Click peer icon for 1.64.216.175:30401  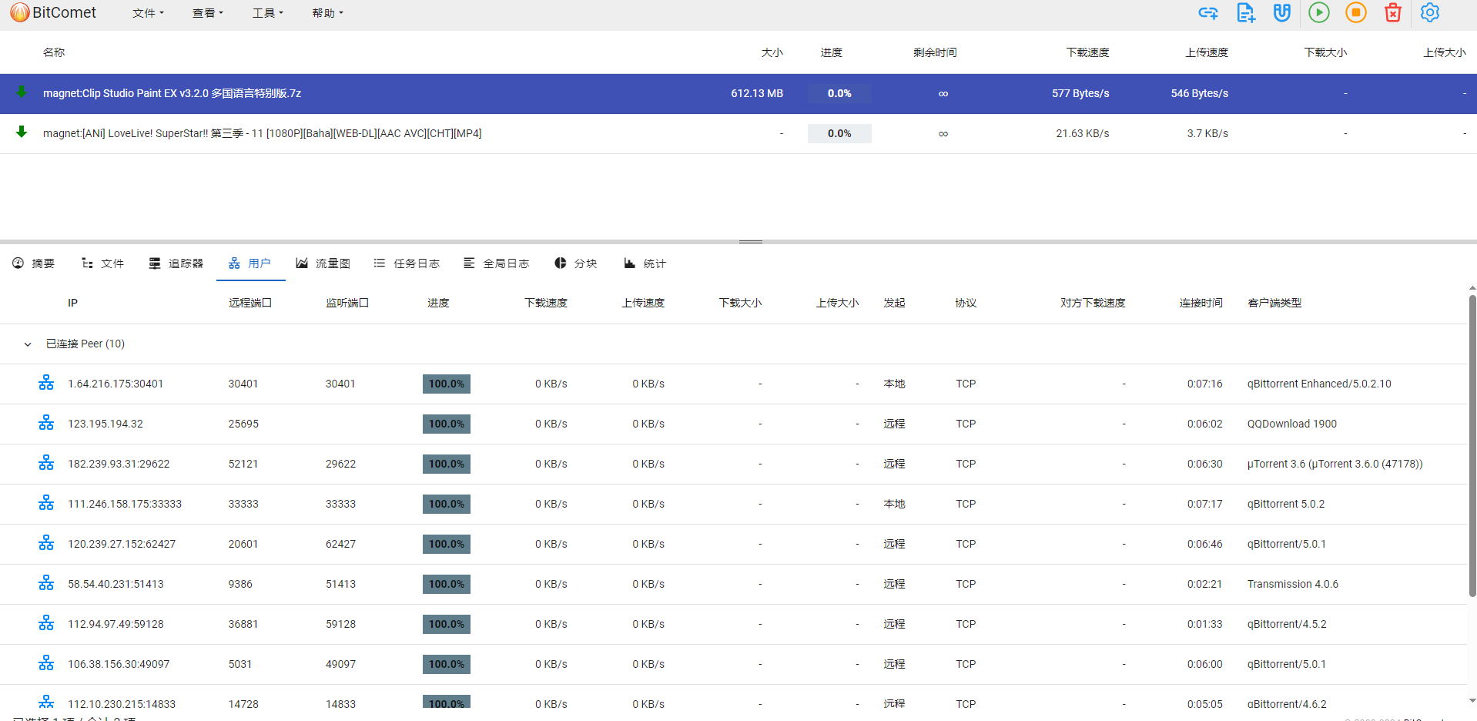(46, 383)
